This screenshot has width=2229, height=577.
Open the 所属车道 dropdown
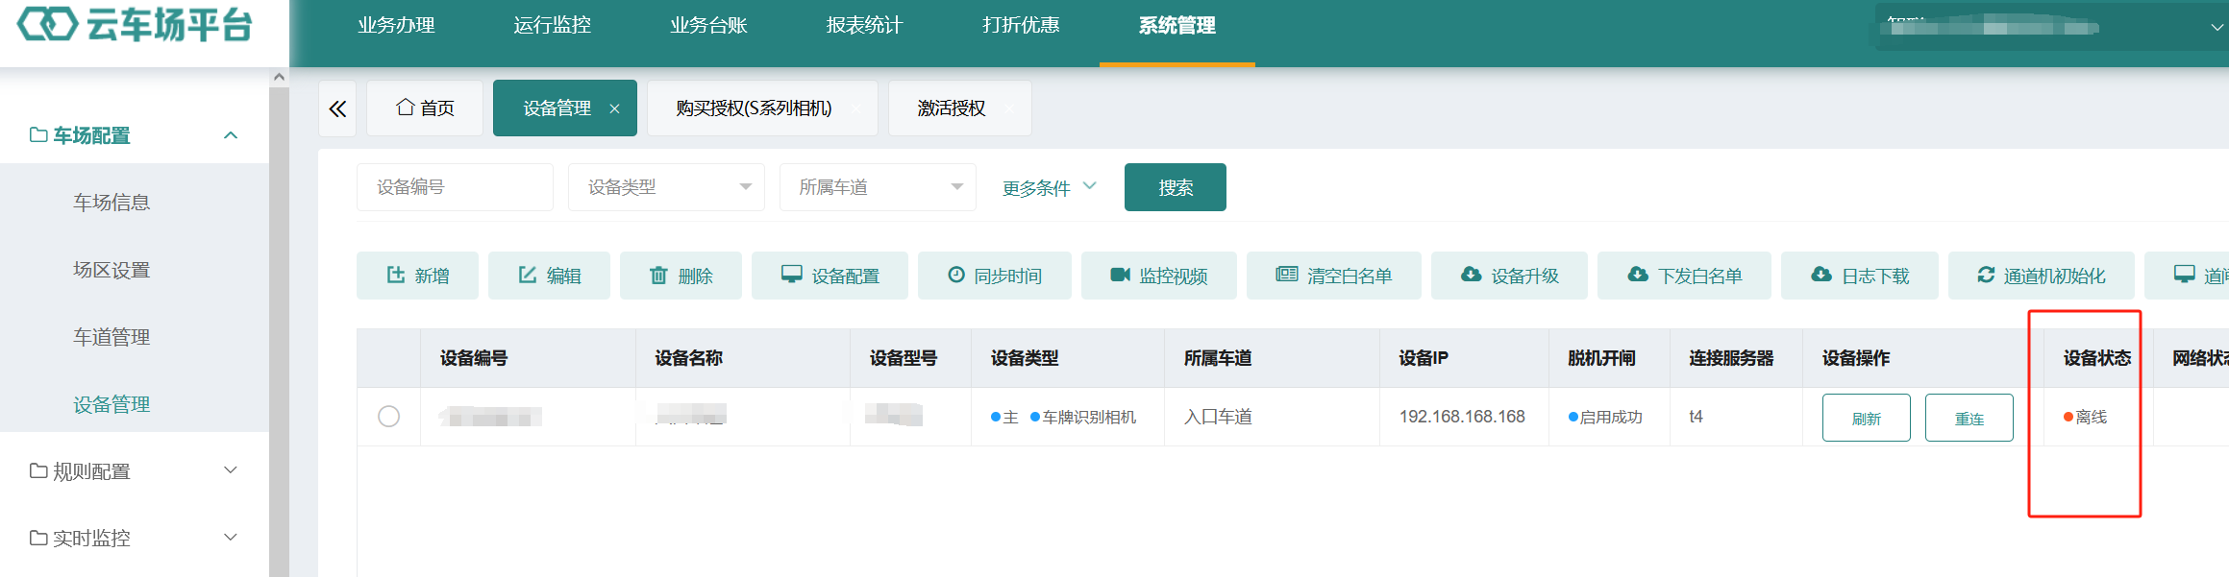878,187
